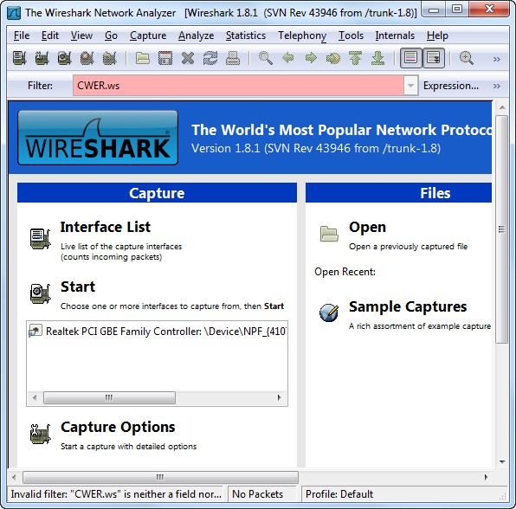Click the welcome page vertical scrollbar thumb
516x509 pixels.
501,229
